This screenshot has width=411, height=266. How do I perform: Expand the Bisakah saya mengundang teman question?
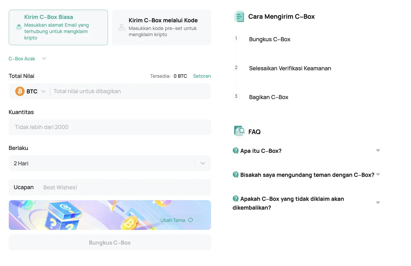(306, 175)
